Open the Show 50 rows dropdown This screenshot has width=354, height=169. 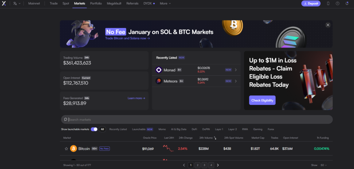pyautogui.click(x=324, y=165)
